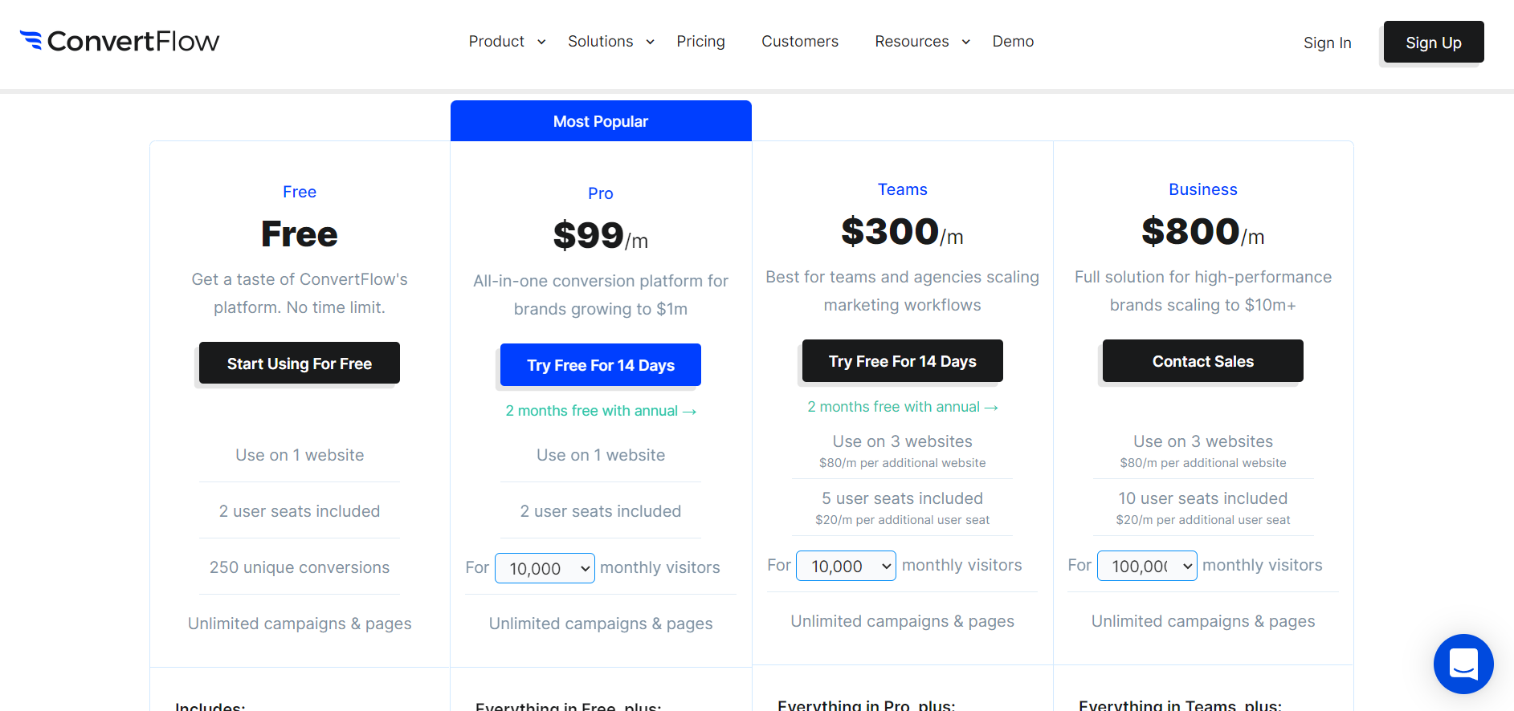Click the blue Pro Try Free For 14 Days
Image resolution: width=1514 pixels, height=711 pixels.
pos(601,365)
